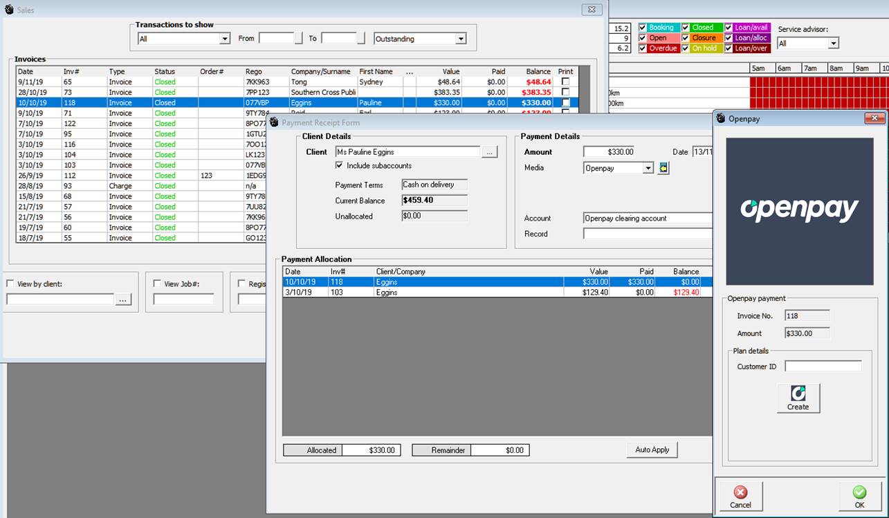The width and height of the screenshot is (889, 518).
Task: Toggle the On hold status checkbox
Action: 686,48
